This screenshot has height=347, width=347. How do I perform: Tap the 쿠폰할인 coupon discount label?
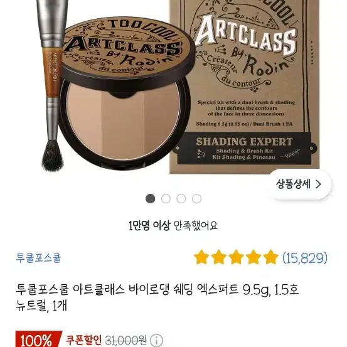[84, 340]
